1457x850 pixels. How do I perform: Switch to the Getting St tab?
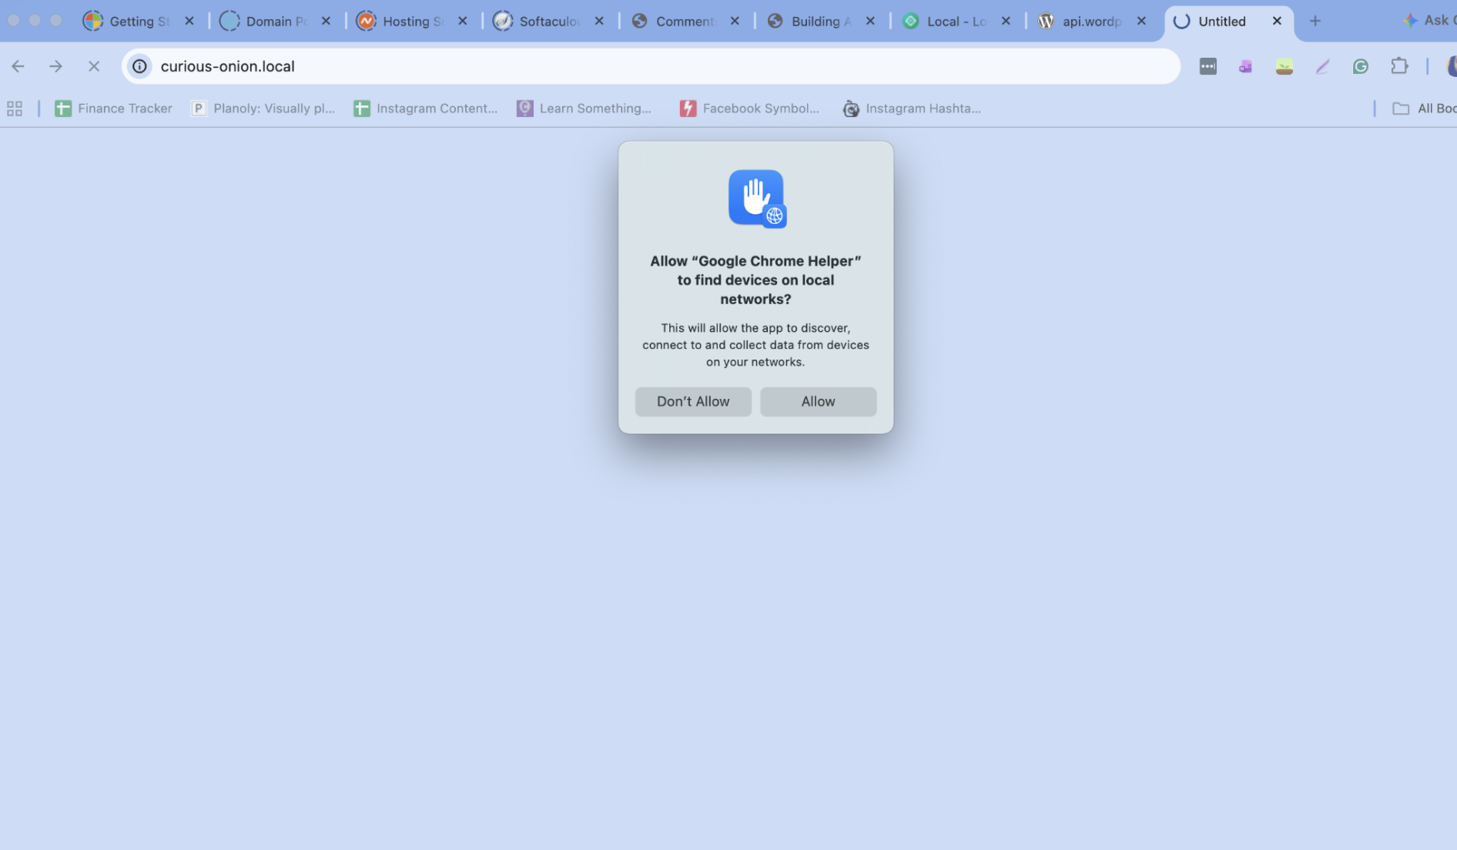pos(139,22)
